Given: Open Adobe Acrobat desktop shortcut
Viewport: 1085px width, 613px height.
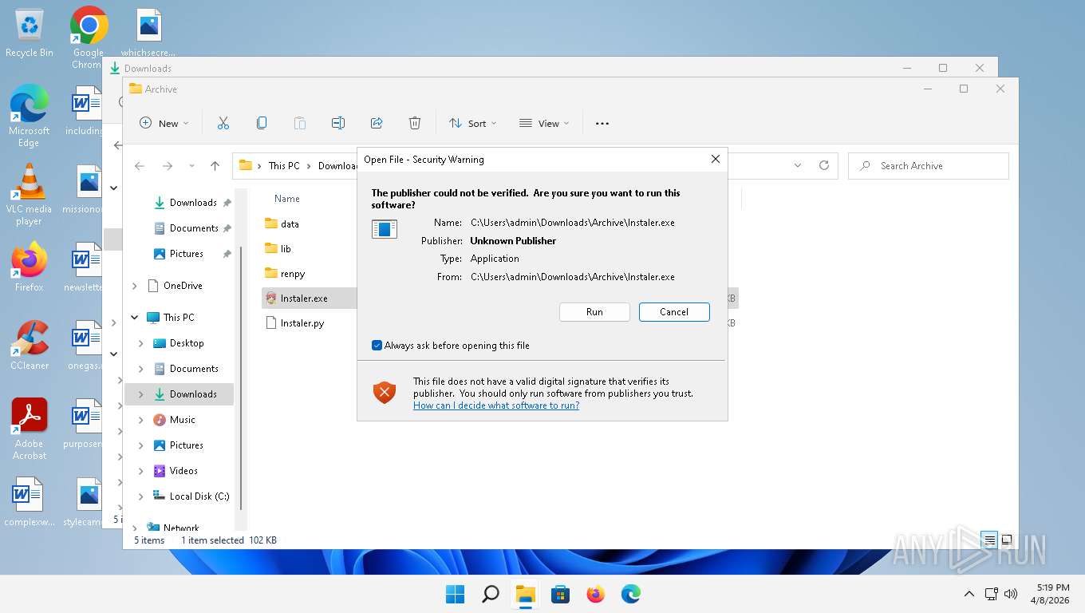Looking at the screenshot, I should pyautogui.click(x=30, y=429).
